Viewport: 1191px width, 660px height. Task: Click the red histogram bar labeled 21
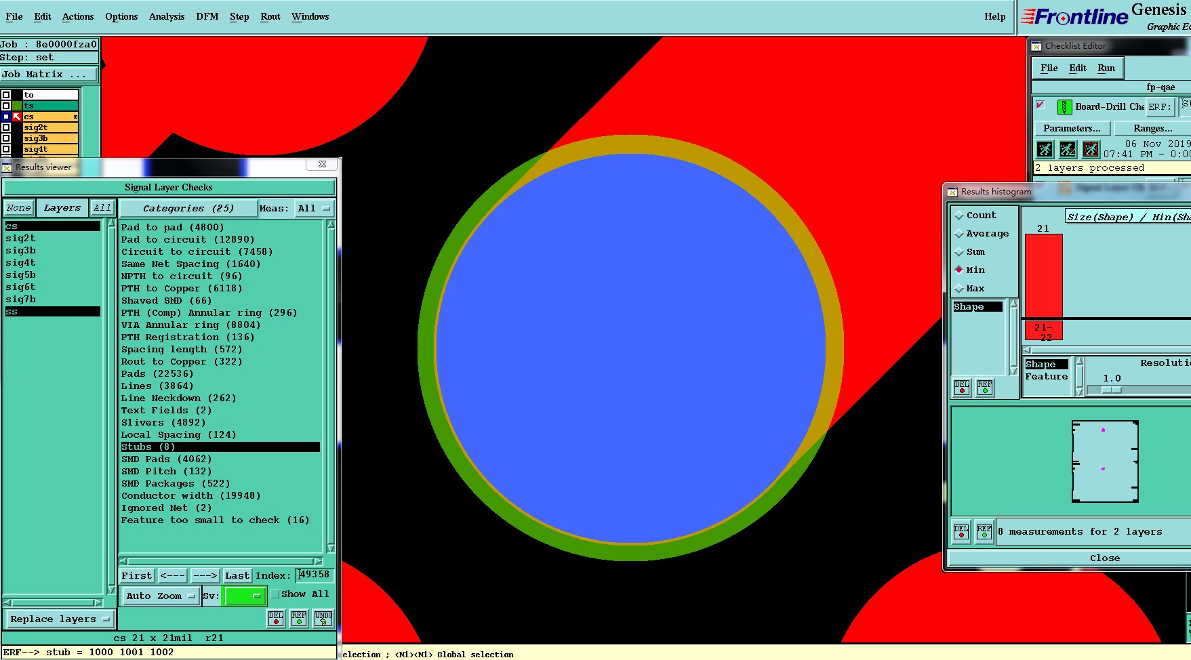pyautogui.click(x=1044, y=275)
